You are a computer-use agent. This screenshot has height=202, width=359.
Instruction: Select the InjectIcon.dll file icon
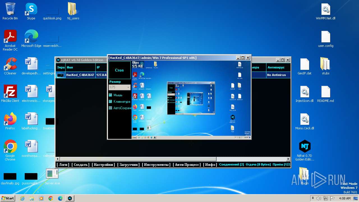(x=305, y=94)
